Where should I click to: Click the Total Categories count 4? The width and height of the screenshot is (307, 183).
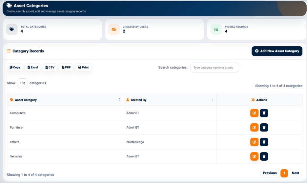pyautogui.click(x=22, y=31)
